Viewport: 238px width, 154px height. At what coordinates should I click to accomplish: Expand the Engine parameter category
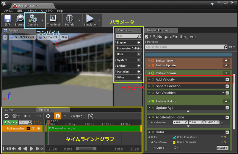point(116,42)
